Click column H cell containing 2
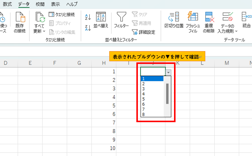This screenshot has width=252, height=156. (104, 80)
